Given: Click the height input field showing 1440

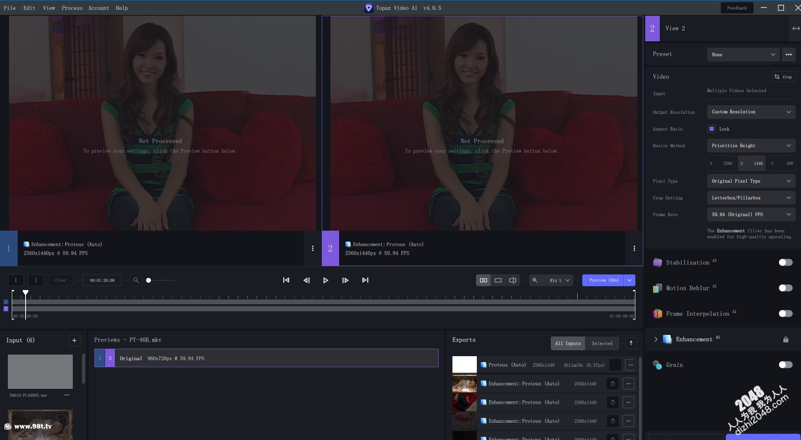Looking at the screenshot, I should [x=752, y=163].
